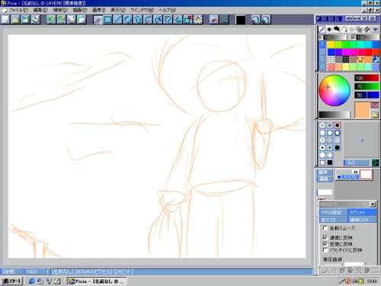Enable the ブラシサイズに反映 checkbox
This screenshot has height=286, width=381.
point(325,250)
